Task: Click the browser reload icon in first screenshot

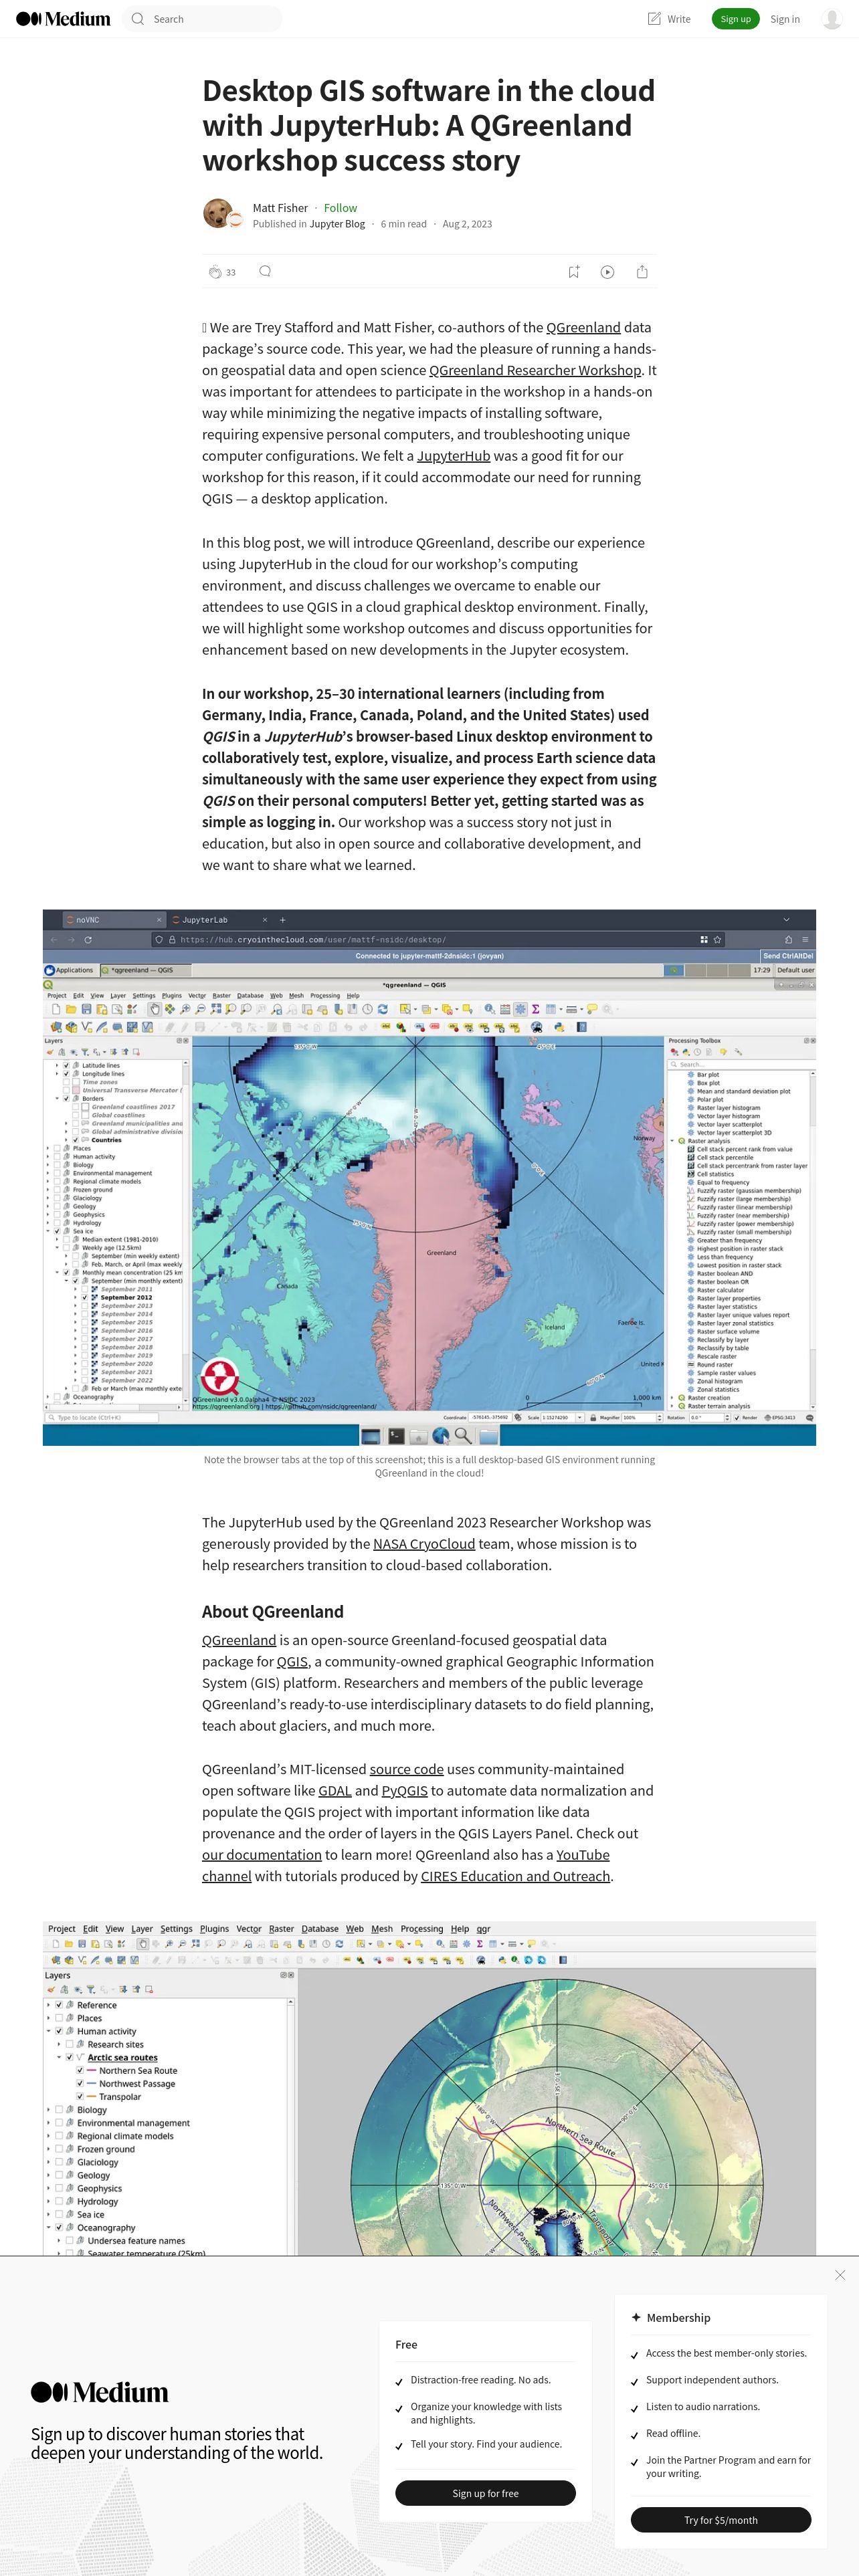Action: coord(88,940)
